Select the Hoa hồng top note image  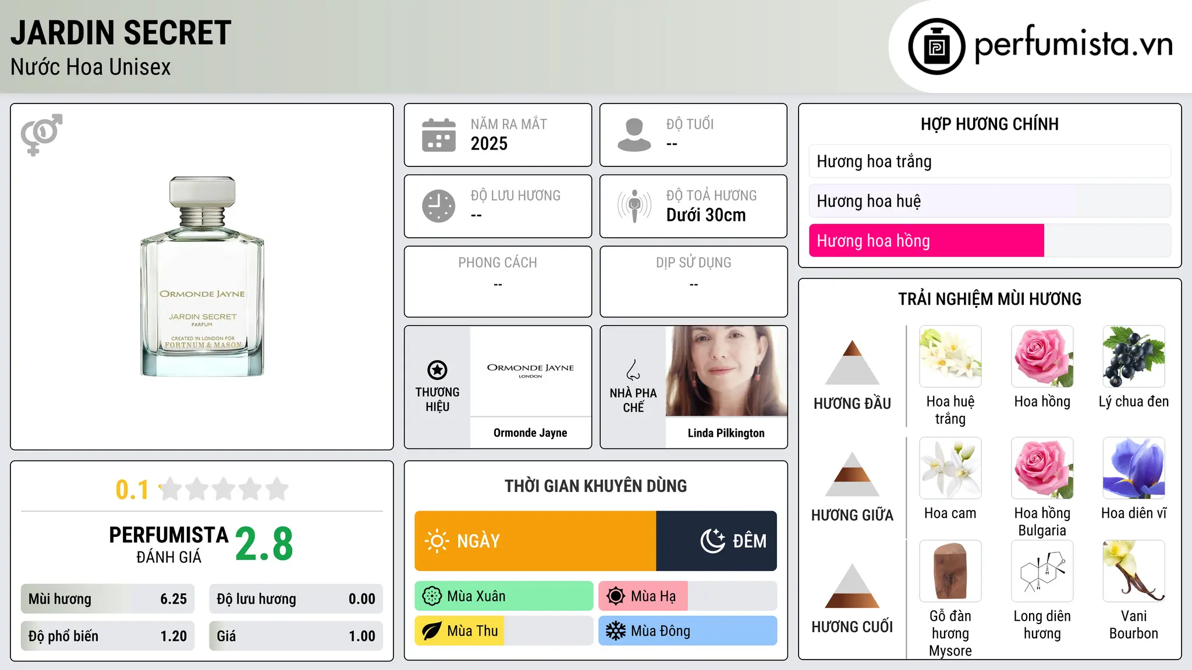tap(1042, 357)
